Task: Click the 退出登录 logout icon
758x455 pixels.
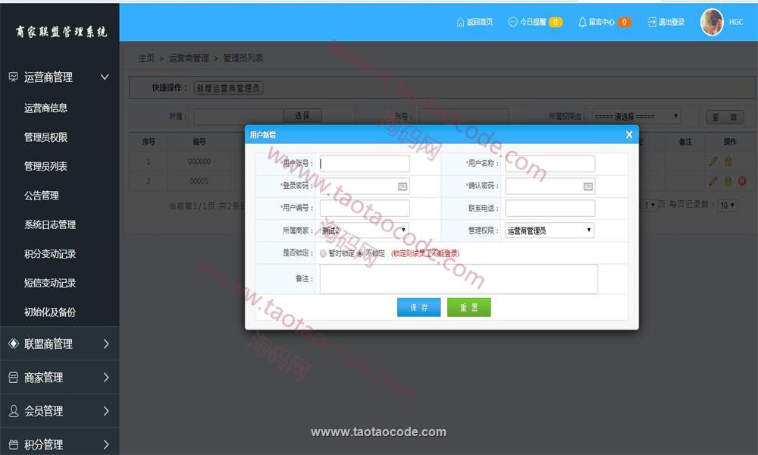Action: (652, 22)
